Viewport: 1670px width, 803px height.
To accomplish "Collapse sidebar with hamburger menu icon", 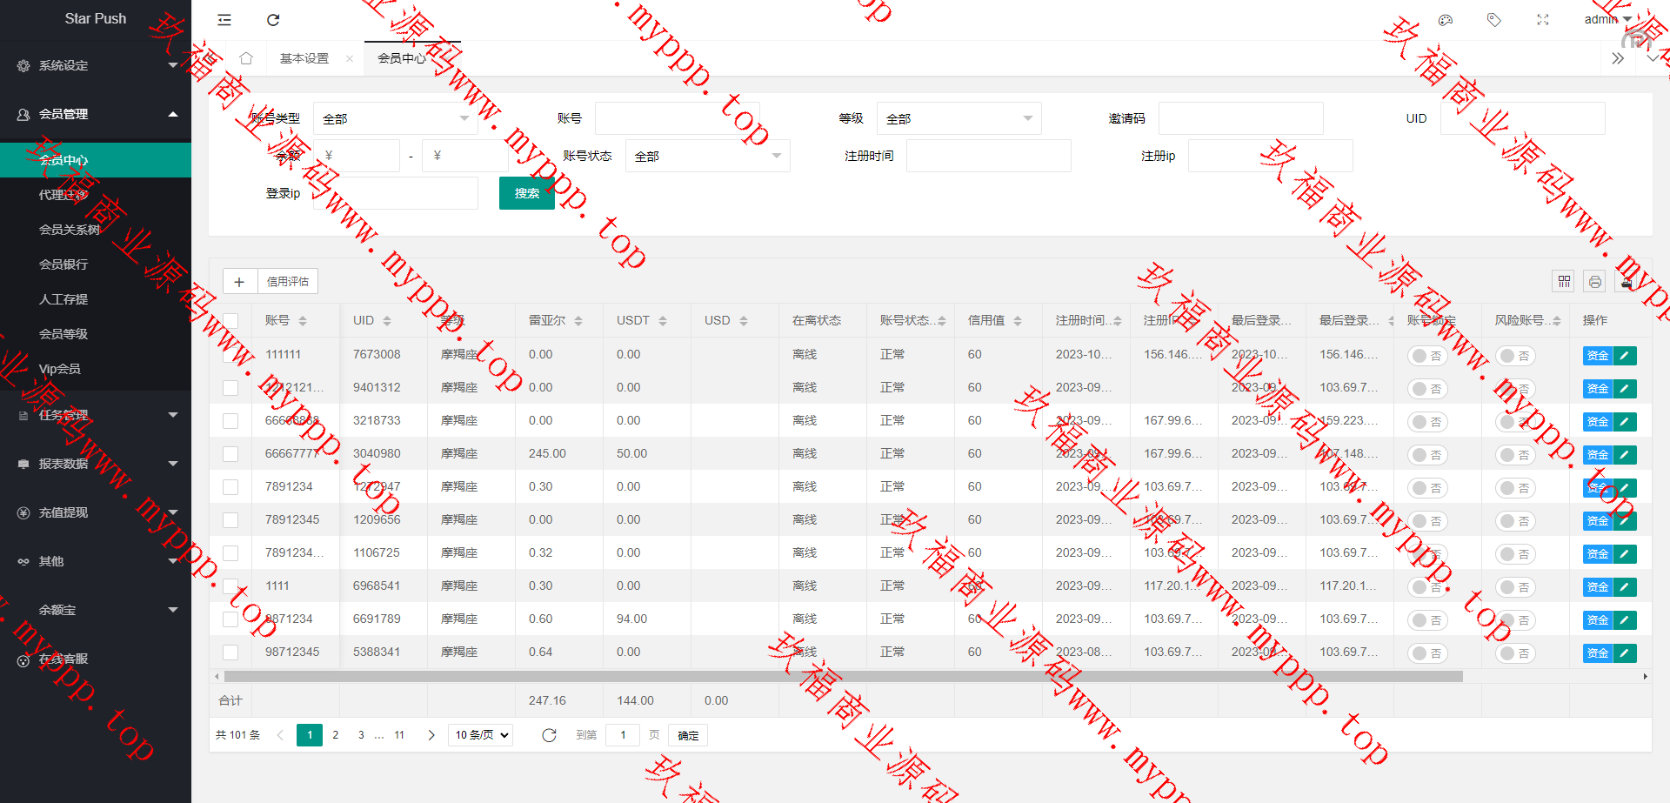I will 224,20.
